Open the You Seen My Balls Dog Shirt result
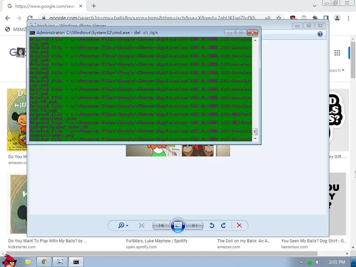The width and height of the screenshot is (356, 267). click(314, 241)
